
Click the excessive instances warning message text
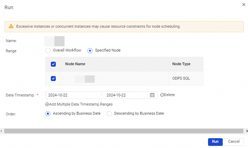click(98, 26)
